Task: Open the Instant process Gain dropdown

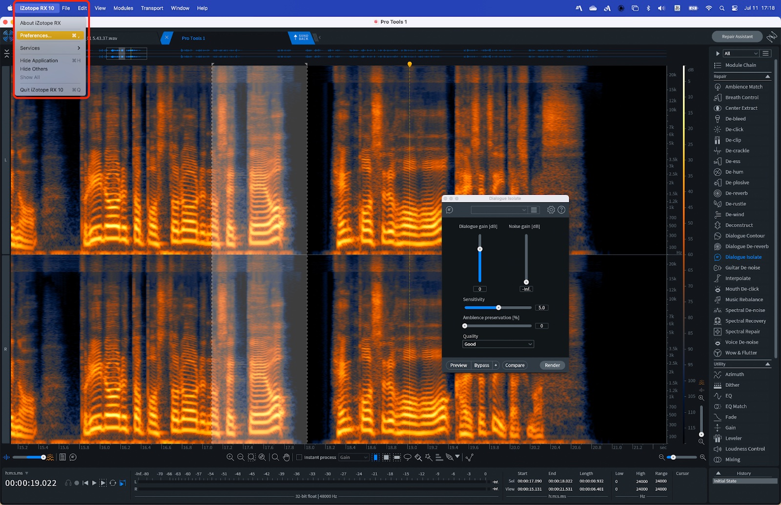Action: click(x=353, y=458)
